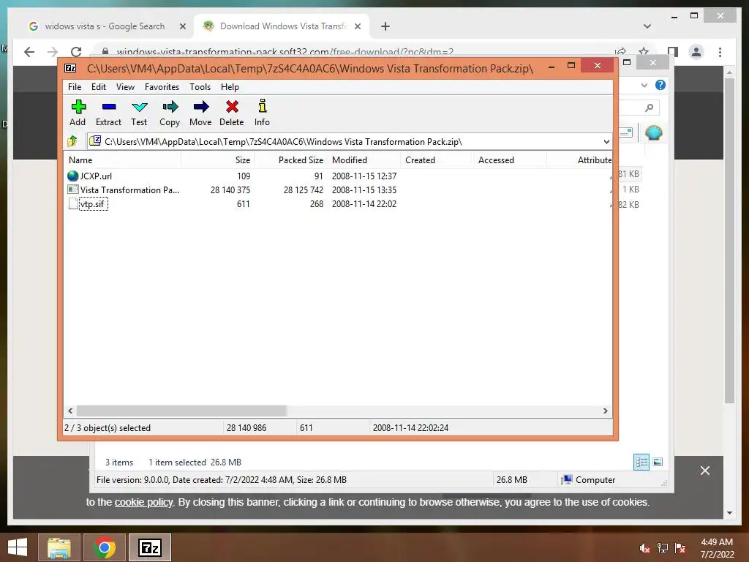749x562 pixels.
Task: Close the Download Windows Vista tab
Action: [357, 26]
